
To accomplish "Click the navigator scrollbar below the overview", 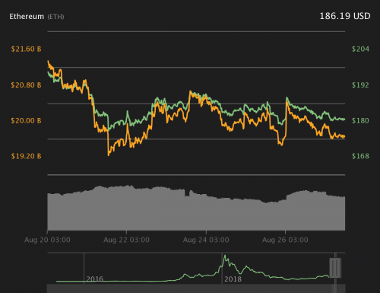I will [196, 288].
